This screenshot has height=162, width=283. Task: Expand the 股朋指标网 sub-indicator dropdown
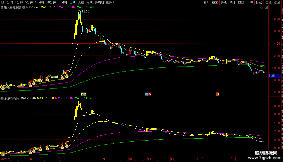(2, 98)
